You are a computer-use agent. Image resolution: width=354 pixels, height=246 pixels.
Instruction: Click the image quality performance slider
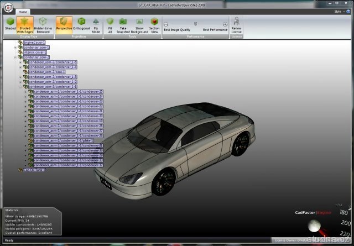[x=195, y=24]
